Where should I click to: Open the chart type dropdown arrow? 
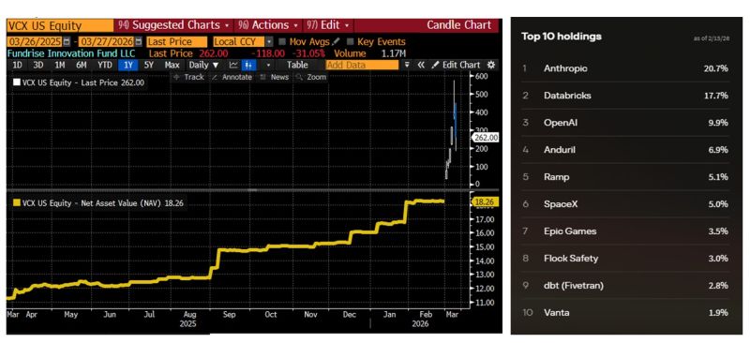(x=268, y=65)
